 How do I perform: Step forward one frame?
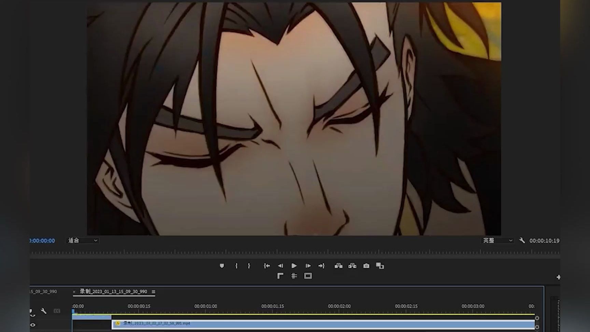[308, 266]
